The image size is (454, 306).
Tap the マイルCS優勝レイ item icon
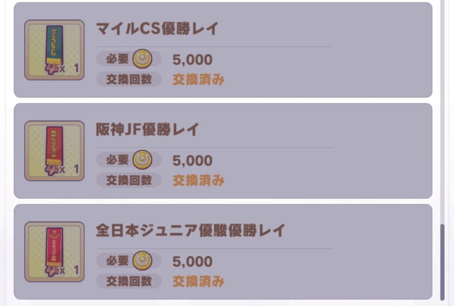54,50
